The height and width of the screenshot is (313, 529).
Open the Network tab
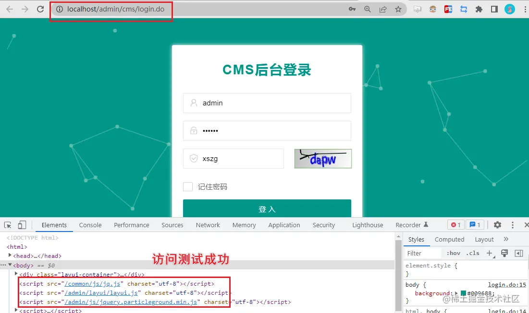[208, 225]
